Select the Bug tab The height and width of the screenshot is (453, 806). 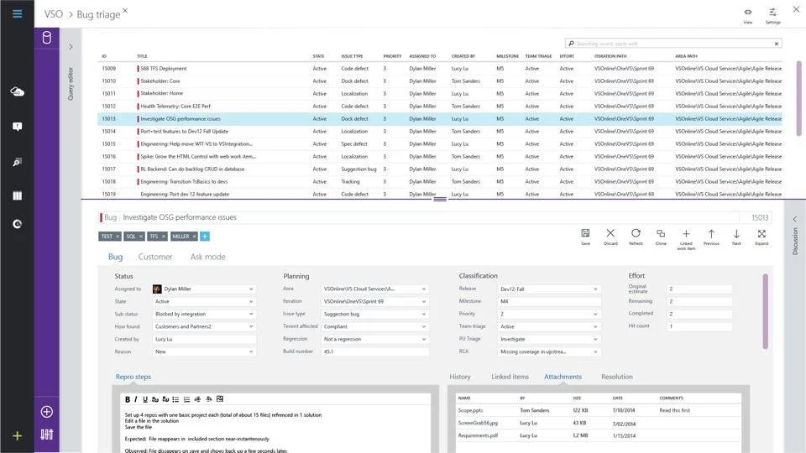[115, 257]
